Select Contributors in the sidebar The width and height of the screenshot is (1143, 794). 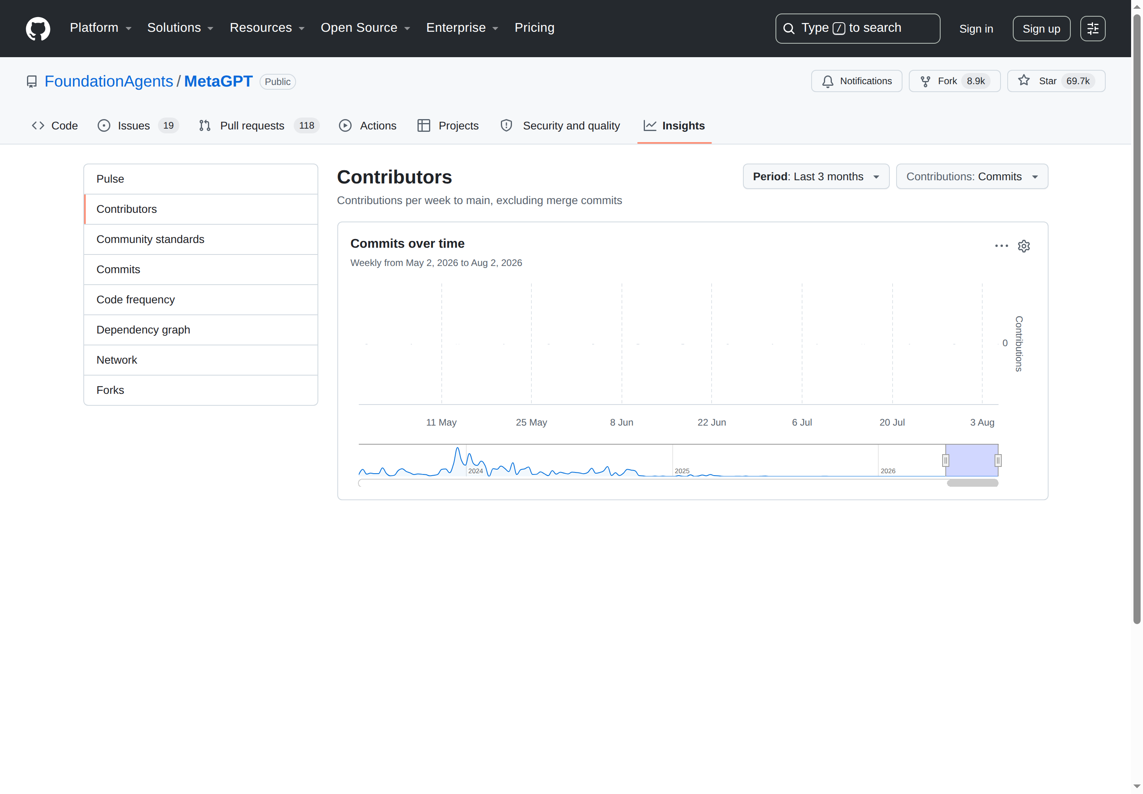(200, 210)
